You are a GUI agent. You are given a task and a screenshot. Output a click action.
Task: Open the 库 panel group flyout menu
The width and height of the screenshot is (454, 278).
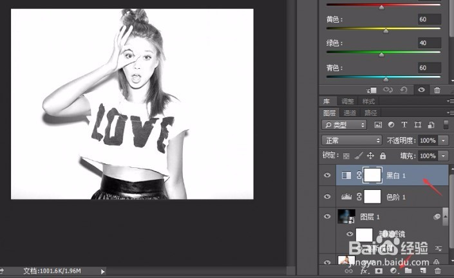450,101
